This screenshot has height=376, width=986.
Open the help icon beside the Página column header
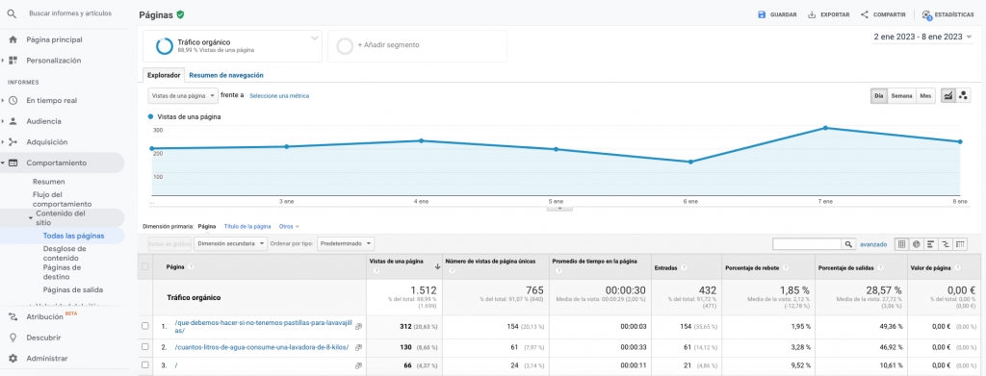click(191, 266)
